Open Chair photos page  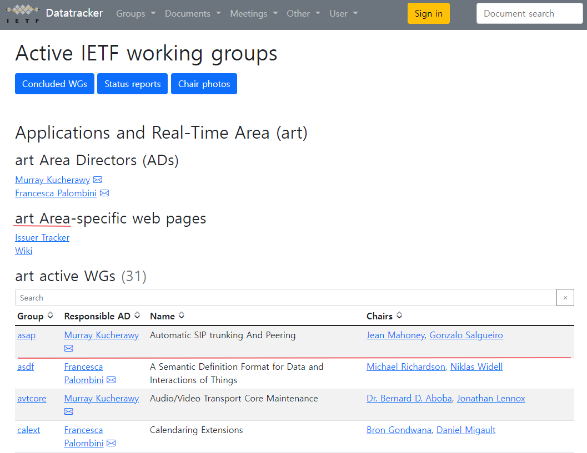tap(204, 84)
